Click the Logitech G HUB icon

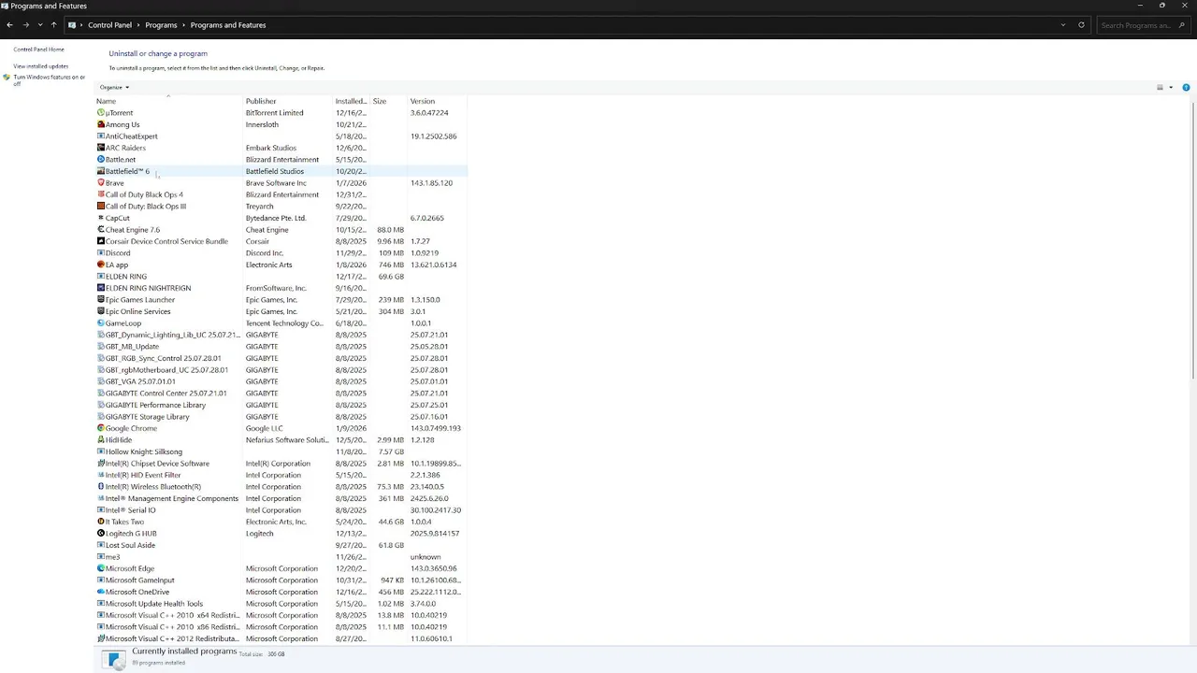pos(101,534)
